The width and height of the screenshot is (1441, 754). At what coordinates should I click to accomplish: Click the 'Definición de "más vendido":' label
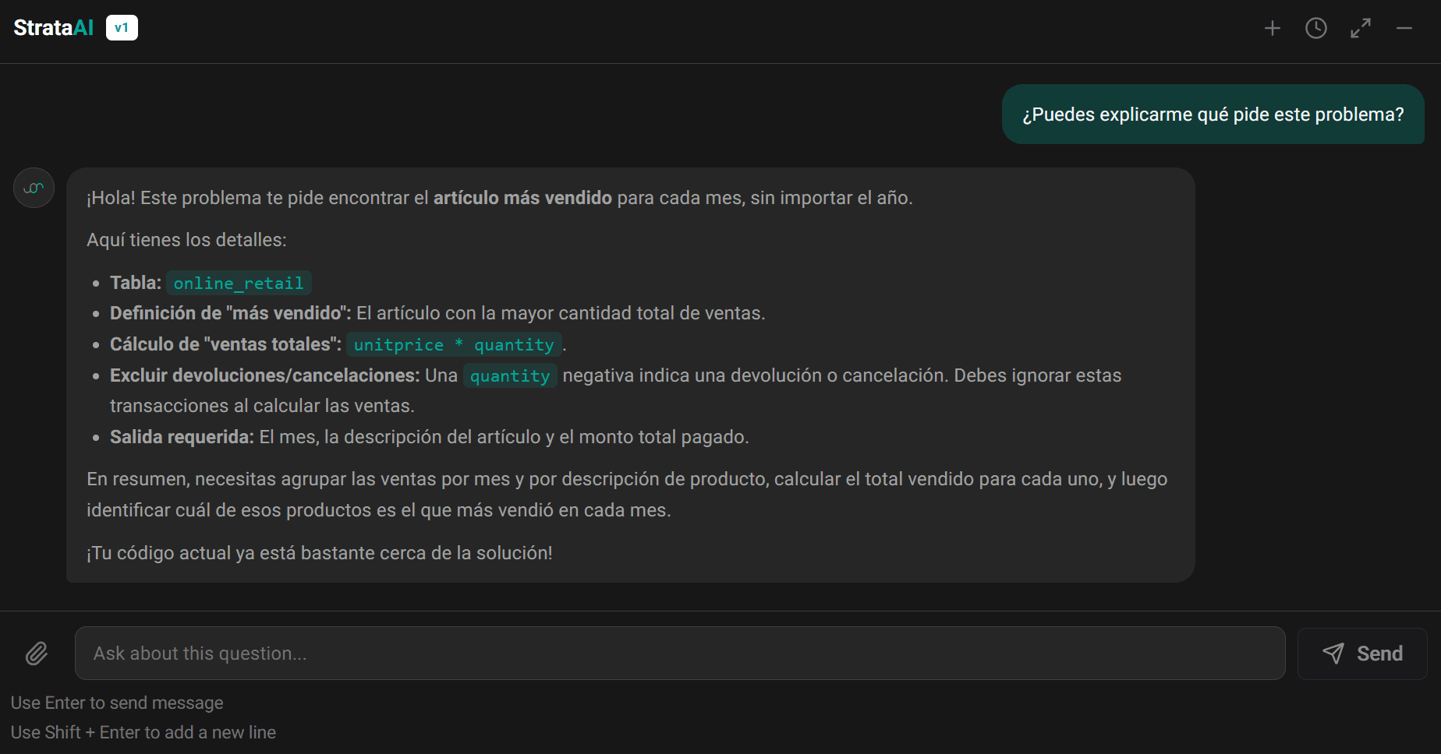pos(231,313)
